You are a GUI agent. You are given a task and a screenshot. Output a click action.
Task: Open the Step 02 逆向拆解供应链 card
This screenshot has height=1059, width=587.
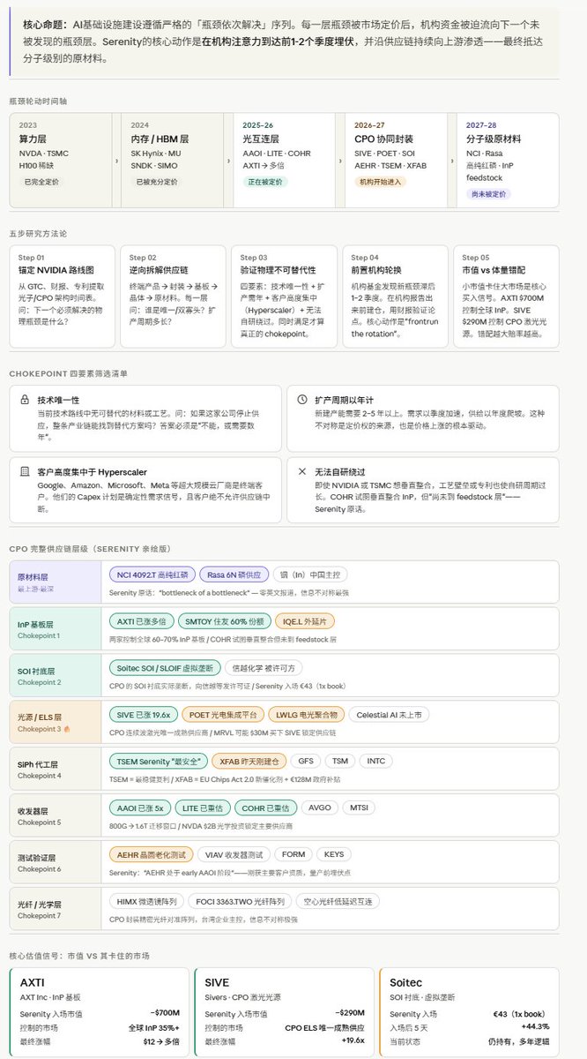[172, 296]
